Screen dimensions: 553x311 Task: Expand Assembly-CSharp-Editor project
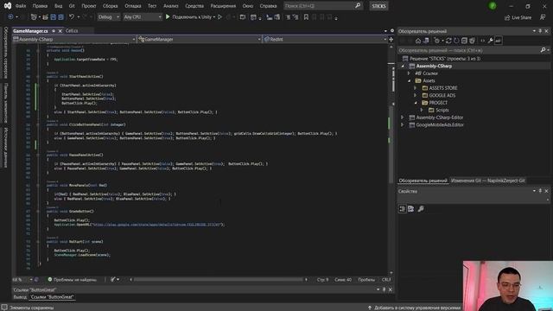click(x=403, y=117)
